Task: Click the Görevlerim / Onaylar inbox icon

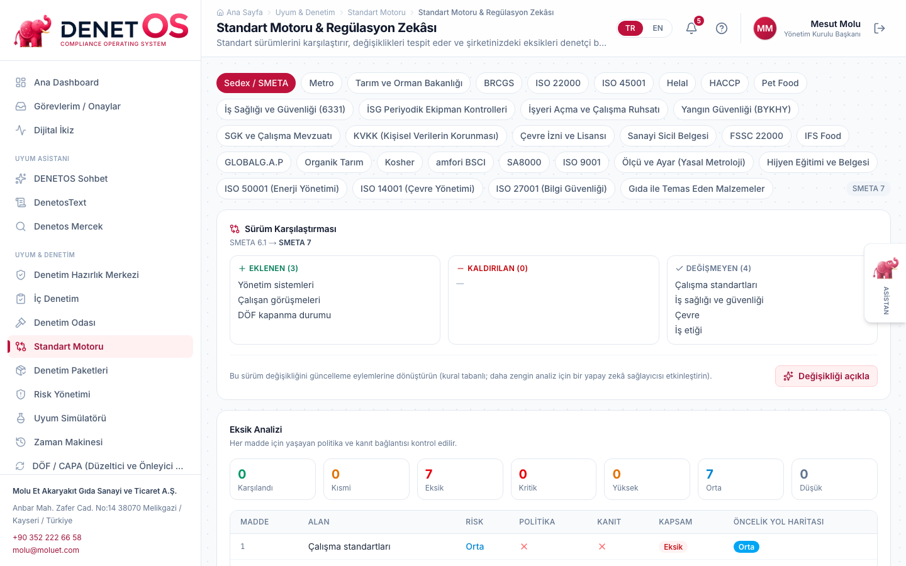Action: point(21,106)
